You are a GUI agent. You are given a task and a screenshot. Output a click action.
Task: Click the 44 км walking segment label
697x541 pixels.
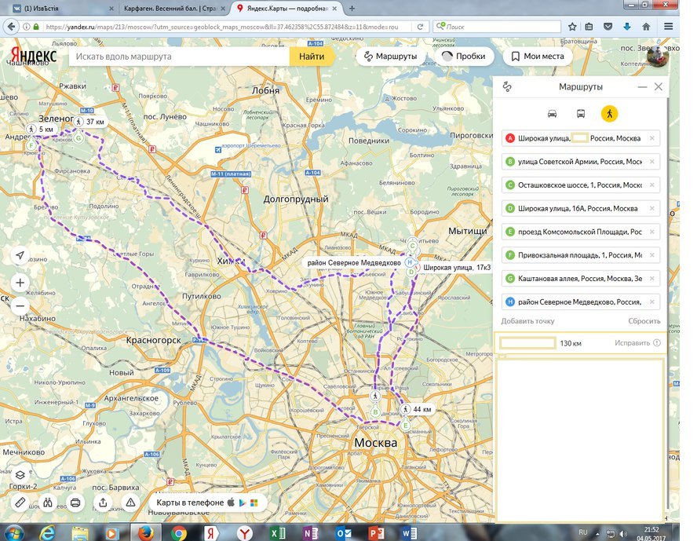(x=417, y=409)
